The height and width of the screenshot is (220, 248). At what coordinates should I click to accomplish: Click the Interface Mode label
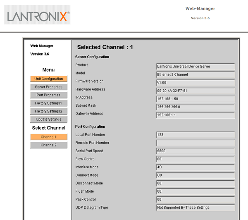point(87,167)
